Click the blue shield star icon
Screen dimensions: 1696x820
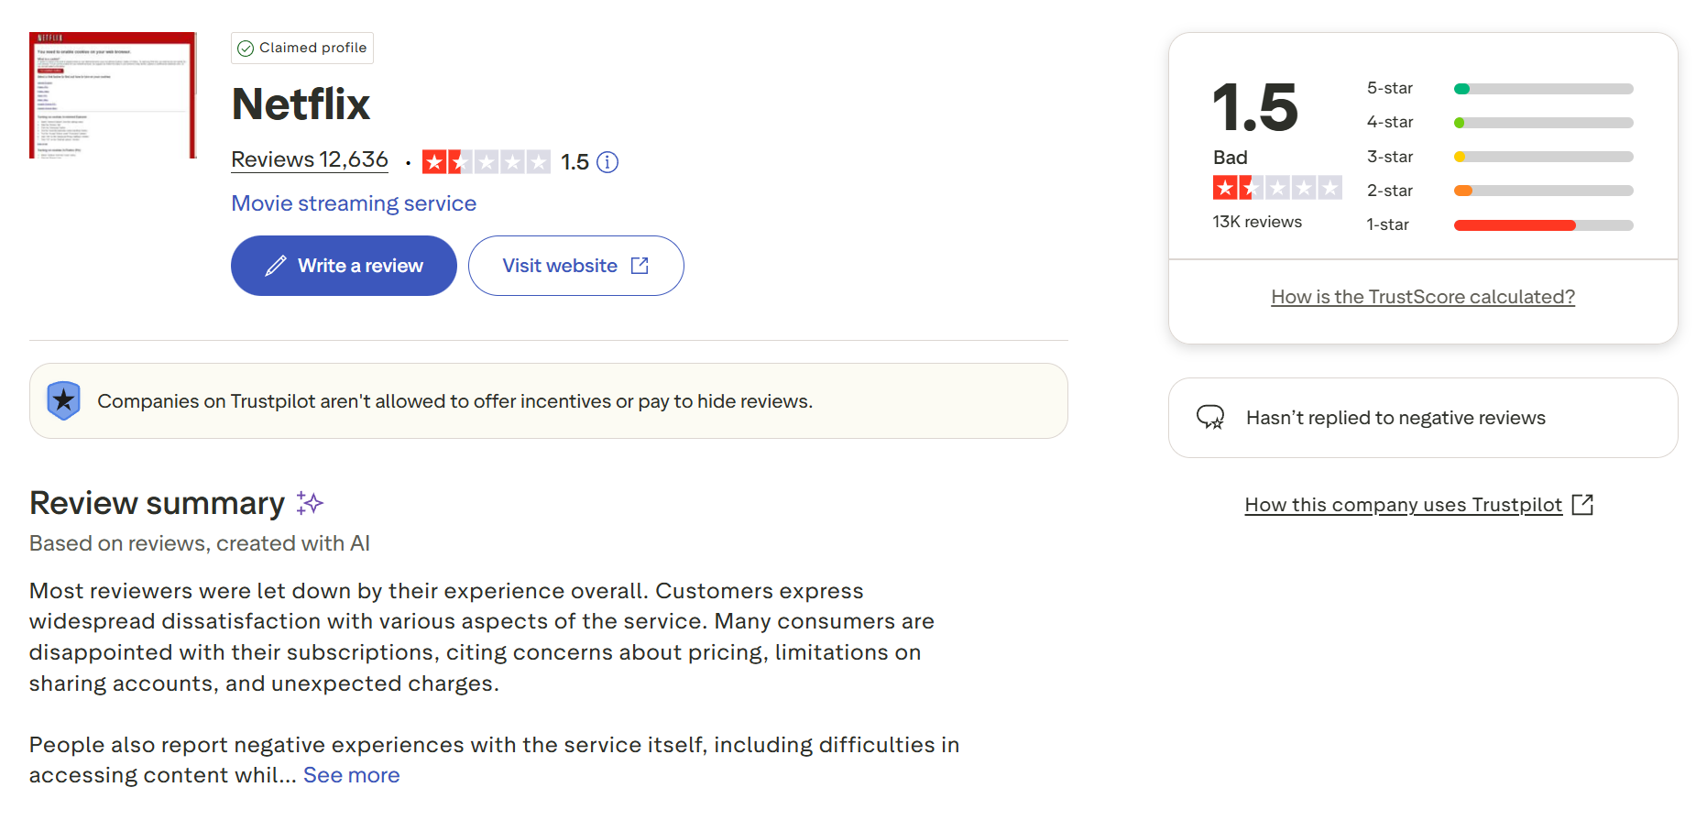pyautogui.click(x=63, y=400)
